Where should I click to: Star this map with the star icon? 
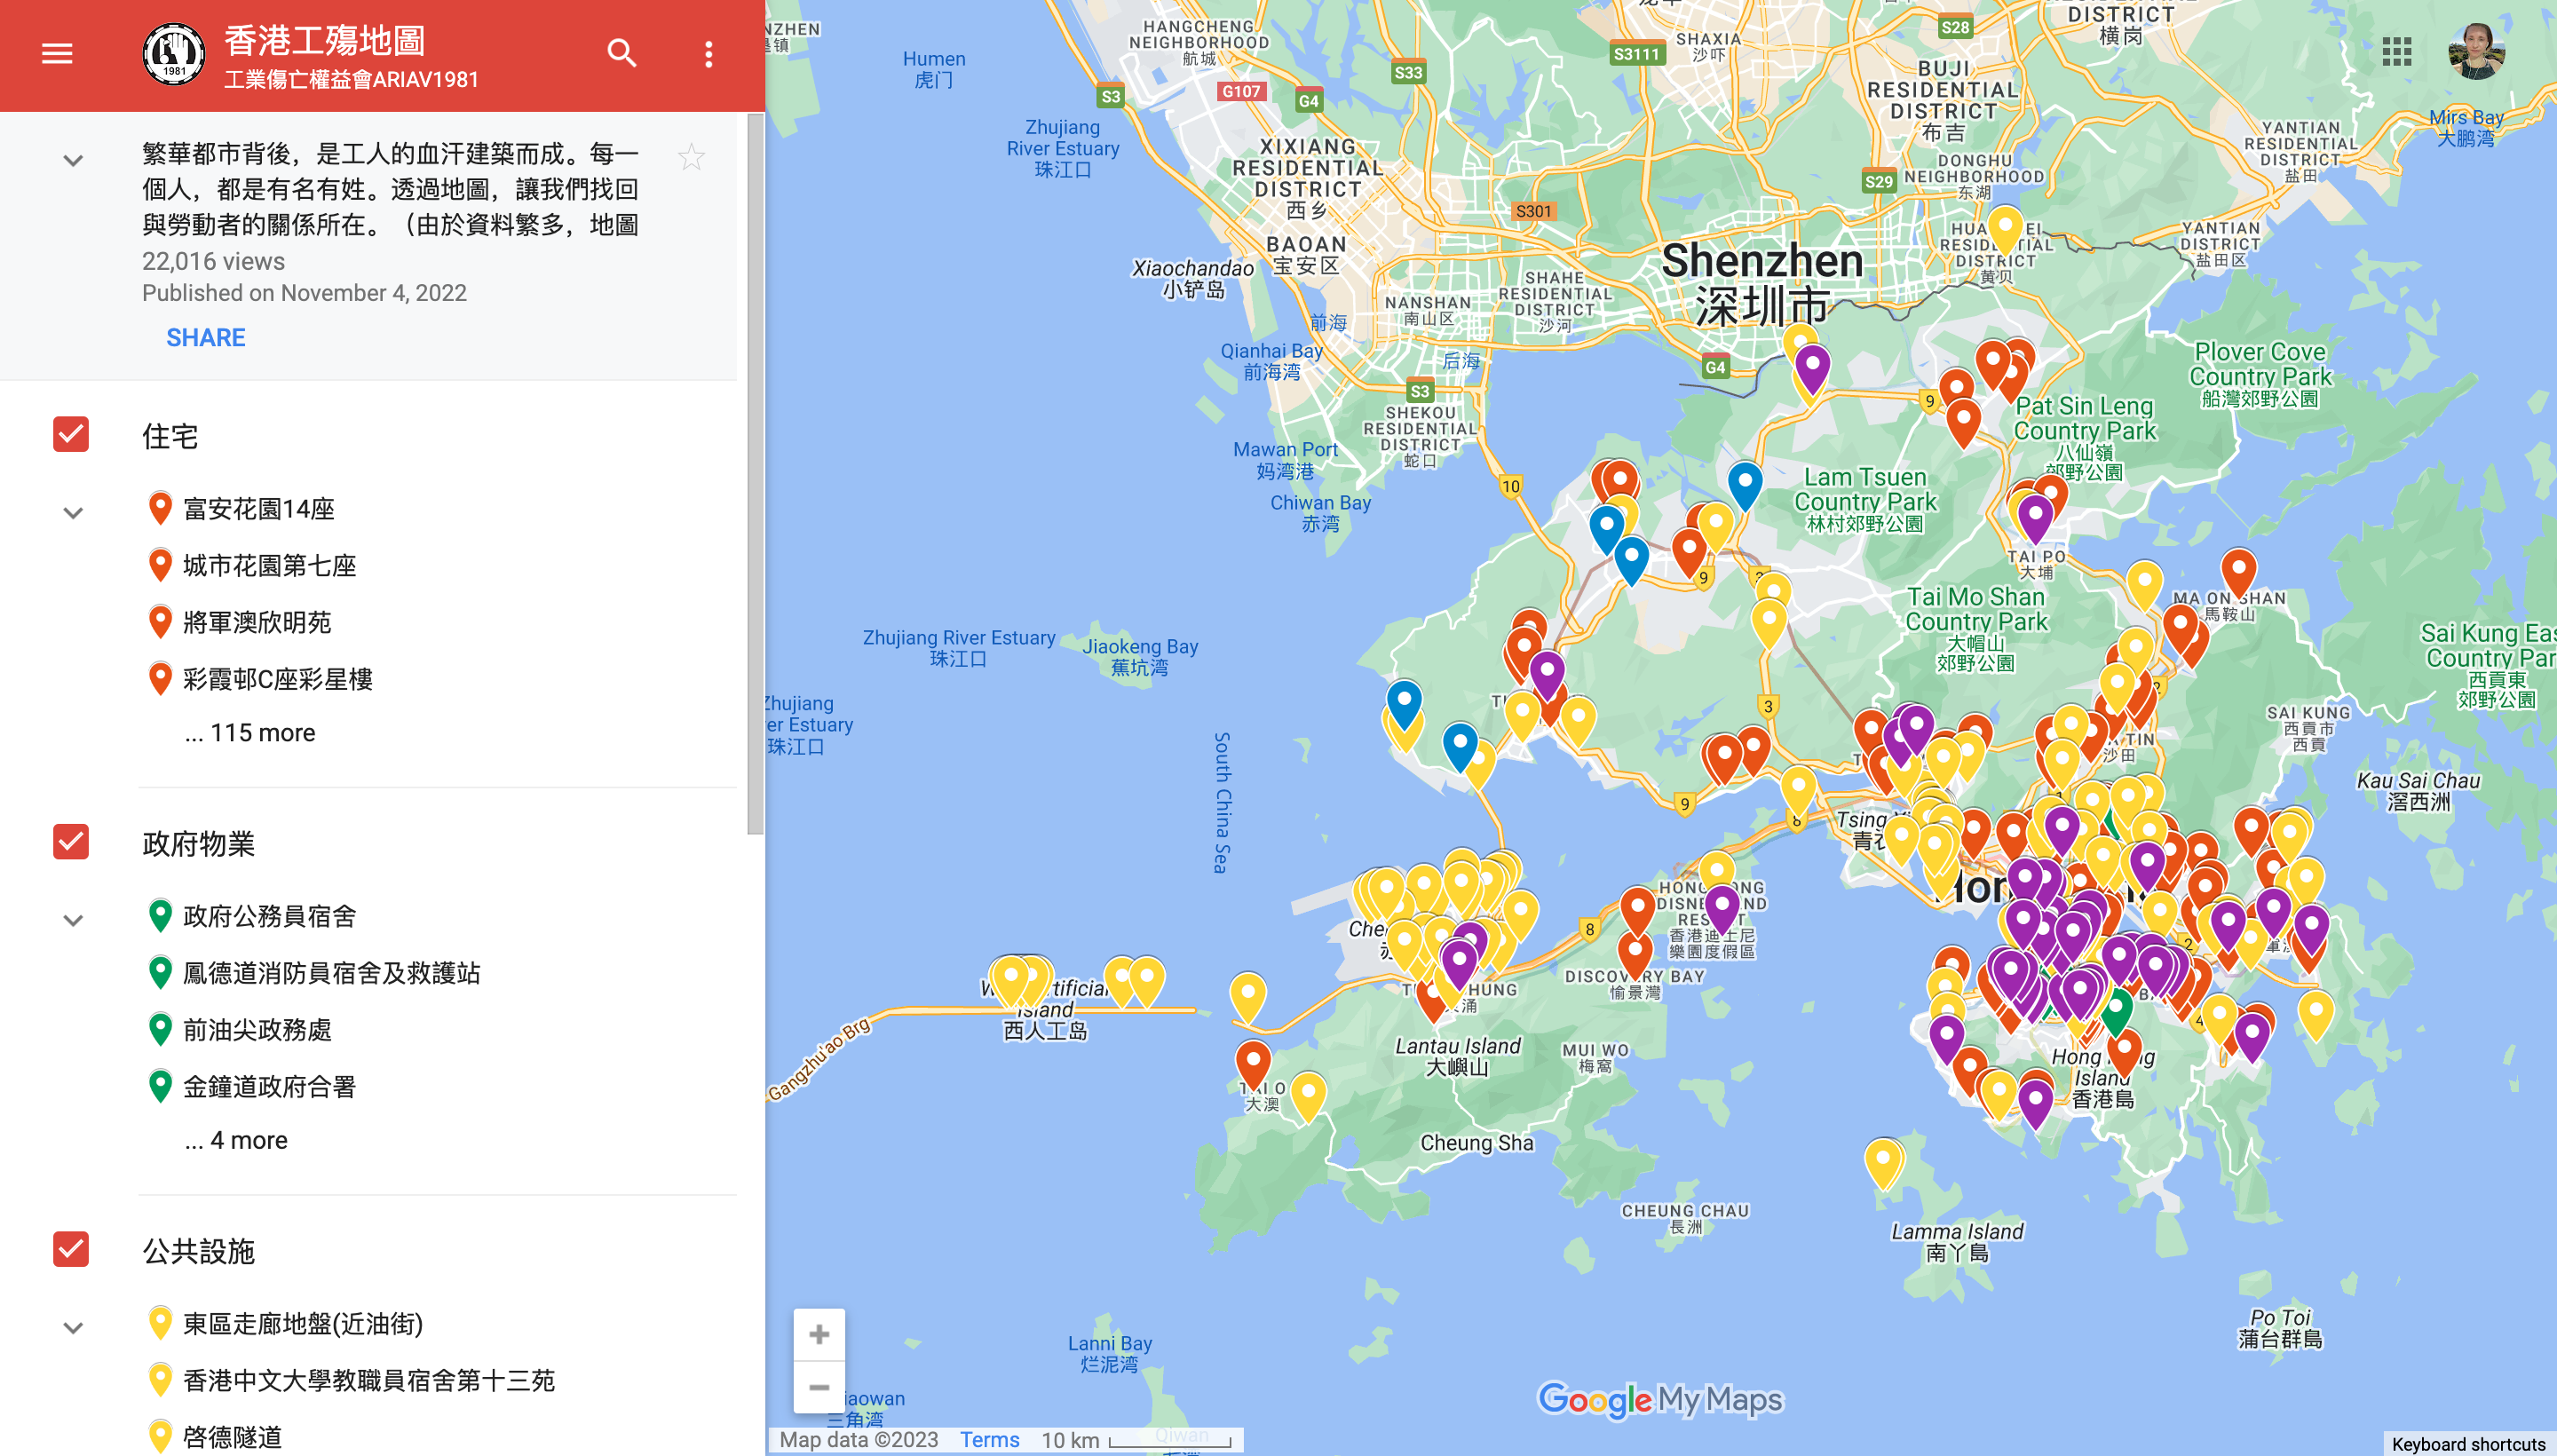click(x=691, y=157)
